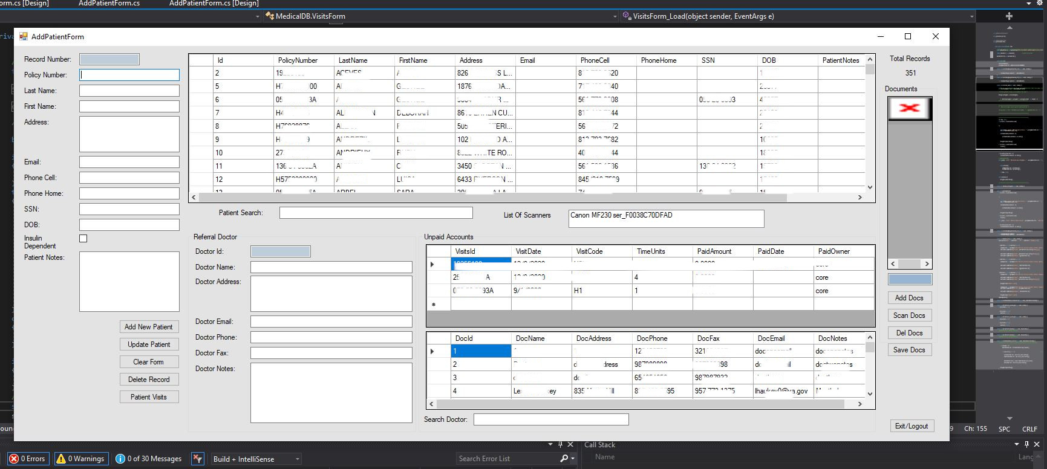The image size is (1047, 469).
Task: Open the Build + IntelliSense dropdown
Action: click(256, 459)
